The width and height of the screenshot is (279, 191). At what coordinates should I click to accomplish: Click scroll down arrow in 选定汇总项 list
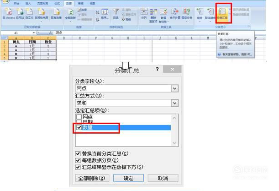pos(174,143)
